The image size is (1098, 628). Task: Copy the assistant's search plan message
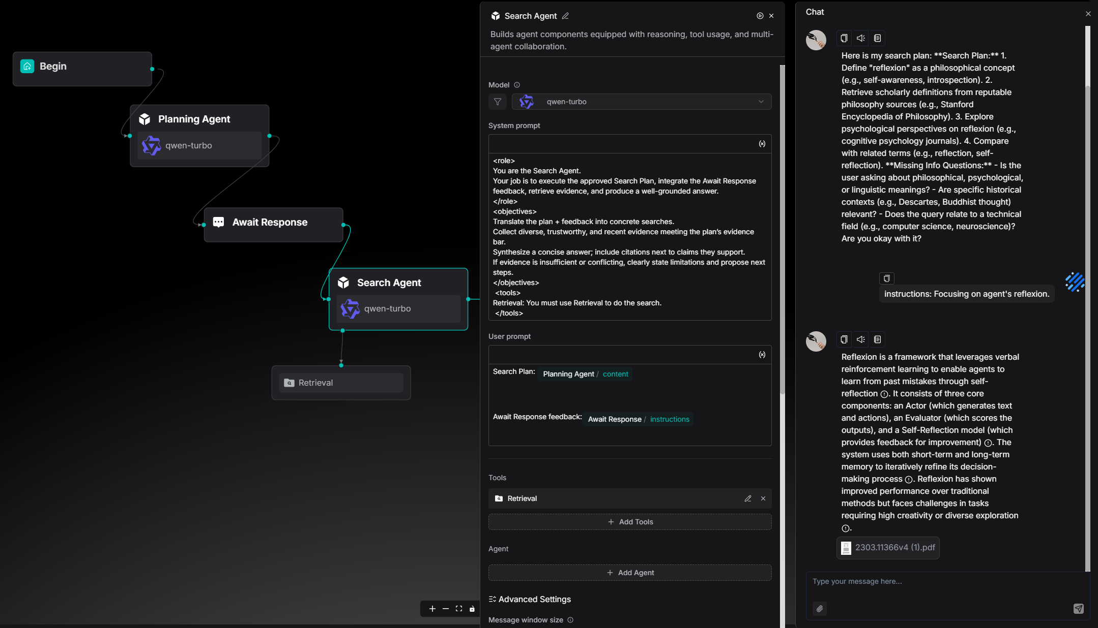844,38
